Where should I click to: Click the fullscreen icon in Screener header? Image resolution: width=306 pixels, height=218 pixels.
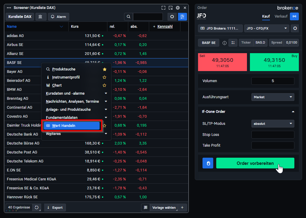coord(163,8)
